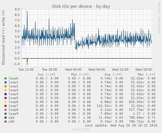
Task: Click the 'Munin 2.0.75' footer text
Action: click(x=81, y=129)
